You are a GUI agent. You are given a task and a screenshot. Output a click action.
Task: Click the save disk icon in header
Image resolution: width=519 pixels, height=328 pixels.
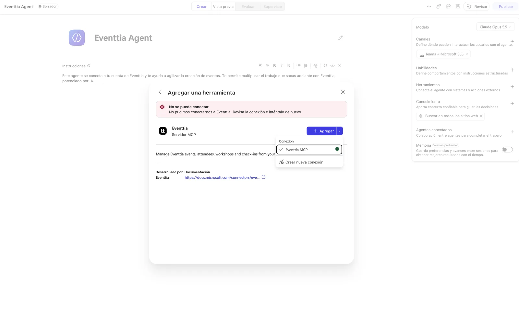tap(458, 6)
